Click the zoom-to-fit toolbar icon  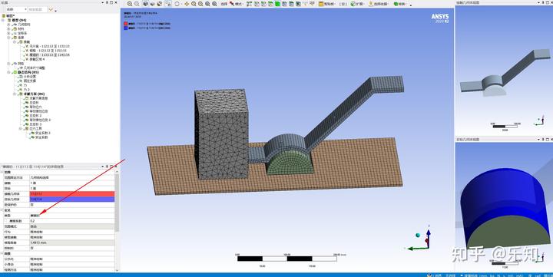click(x=207, y=4)
